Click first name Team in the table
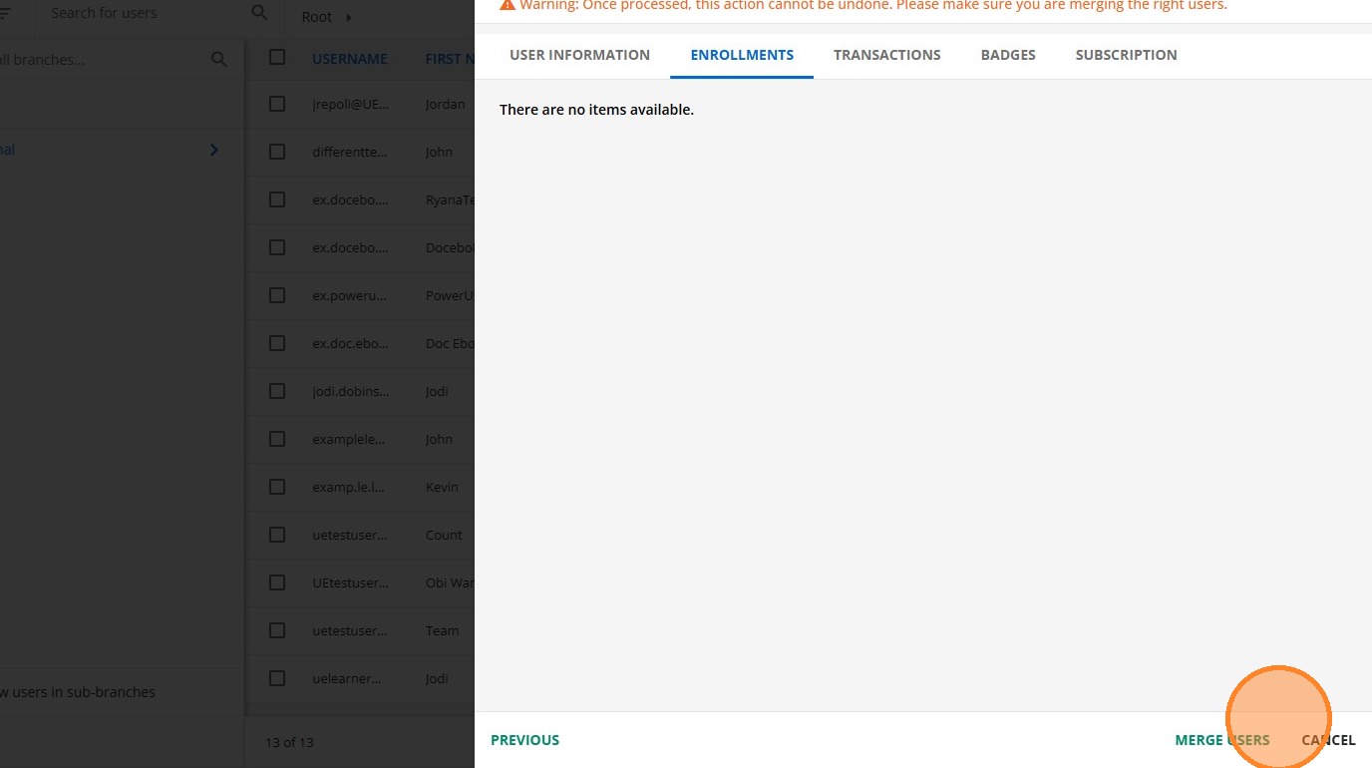The image size is (1372, 768). [x=443, y=630]
